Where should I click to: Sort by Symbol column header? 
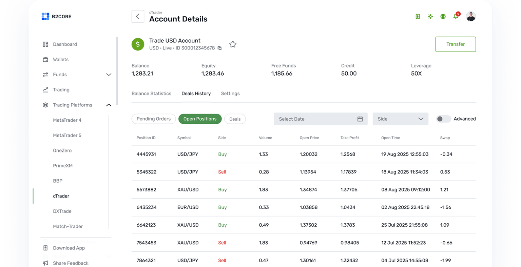click(184, 138)
